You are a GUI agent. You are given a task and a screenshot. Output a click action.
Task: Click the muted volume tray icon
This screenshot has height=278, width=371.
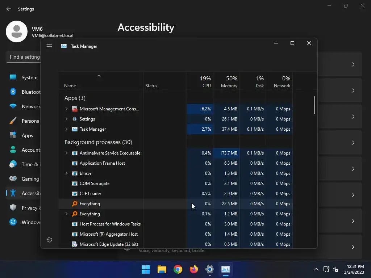335,269
